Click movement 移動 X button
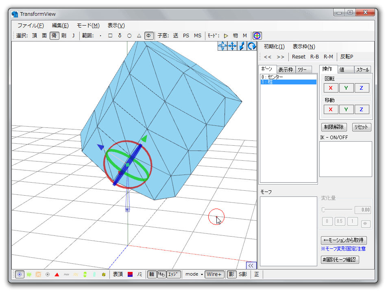This screenshot has height=291, width=386. [331, 110]
